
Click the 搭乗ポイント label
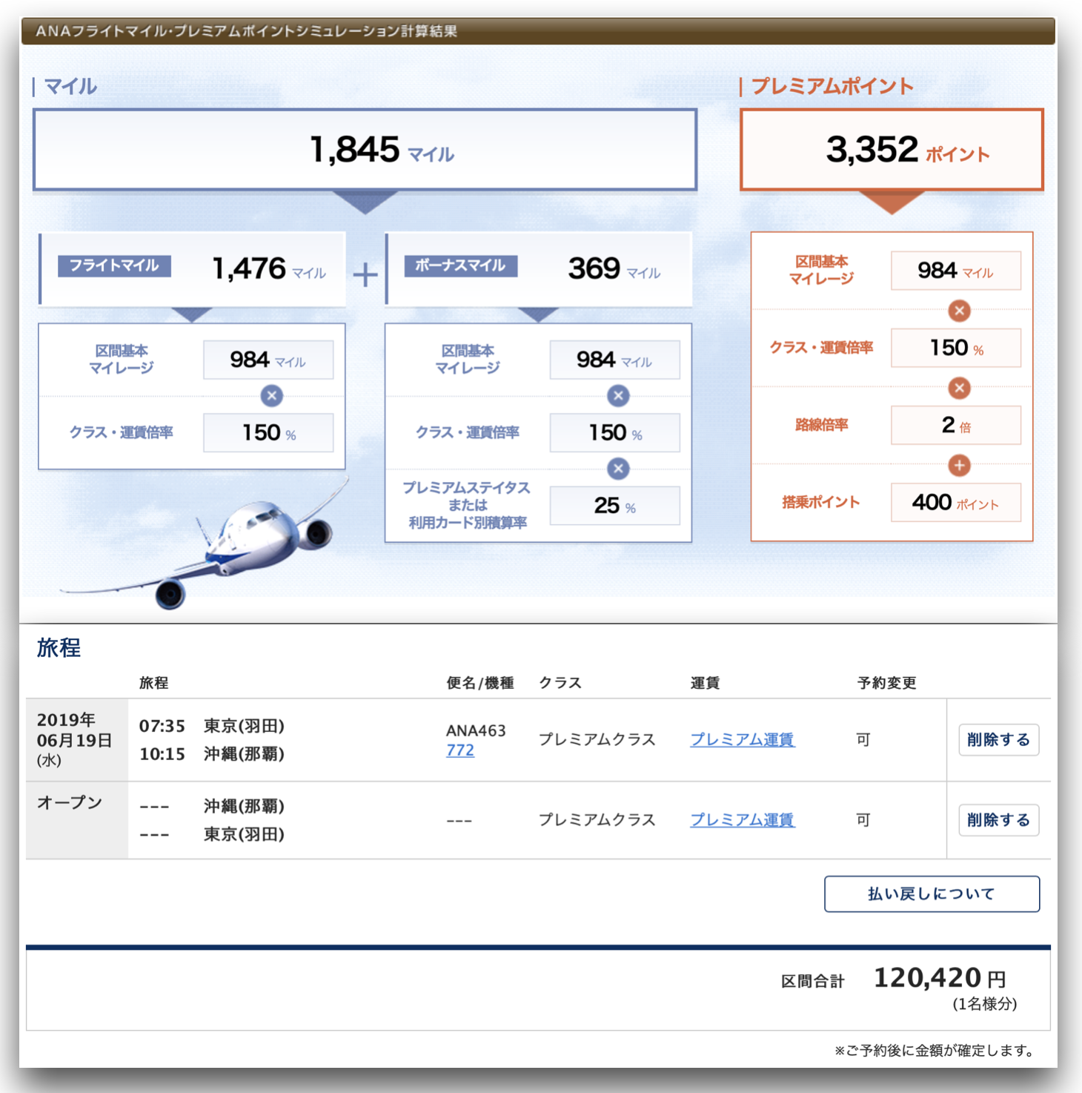[x=821, y=502]
